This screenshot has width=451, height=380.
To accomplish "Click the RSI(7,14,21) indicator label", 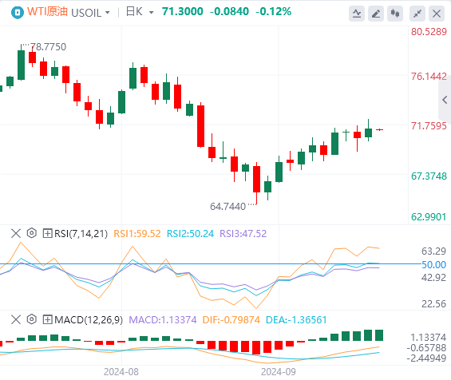I will click(x=81, y=233).
